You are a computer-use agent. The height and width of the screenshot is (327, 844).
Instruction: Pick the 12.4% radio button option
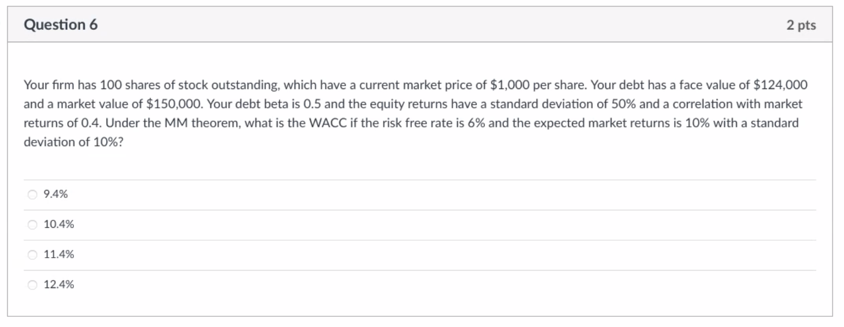tap(32, 285)
